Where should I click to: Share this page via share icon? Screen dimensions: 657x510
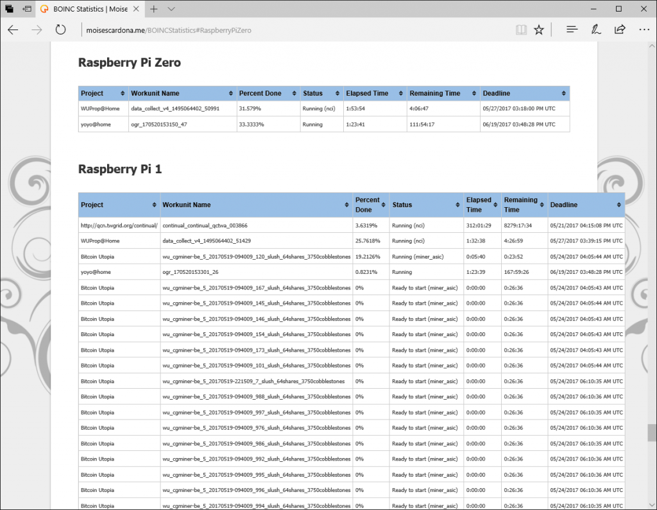click(x=620, y=30)
